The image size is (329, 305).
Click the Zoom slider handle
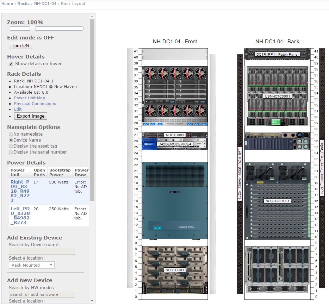pos(32,29)
